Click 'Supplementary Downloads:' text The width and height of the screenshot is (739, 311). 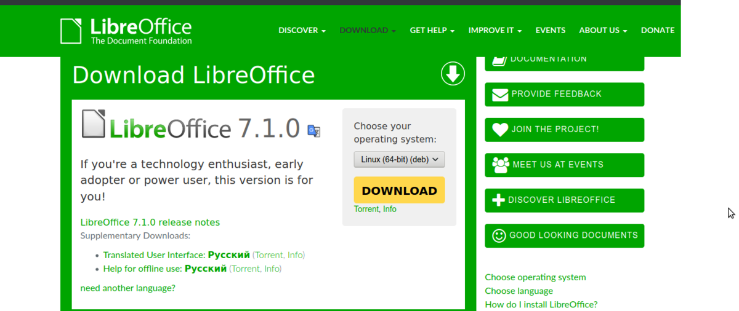click(x=135, y=236)
